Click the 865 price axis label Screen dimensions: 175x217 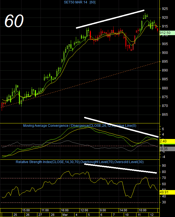165,115
